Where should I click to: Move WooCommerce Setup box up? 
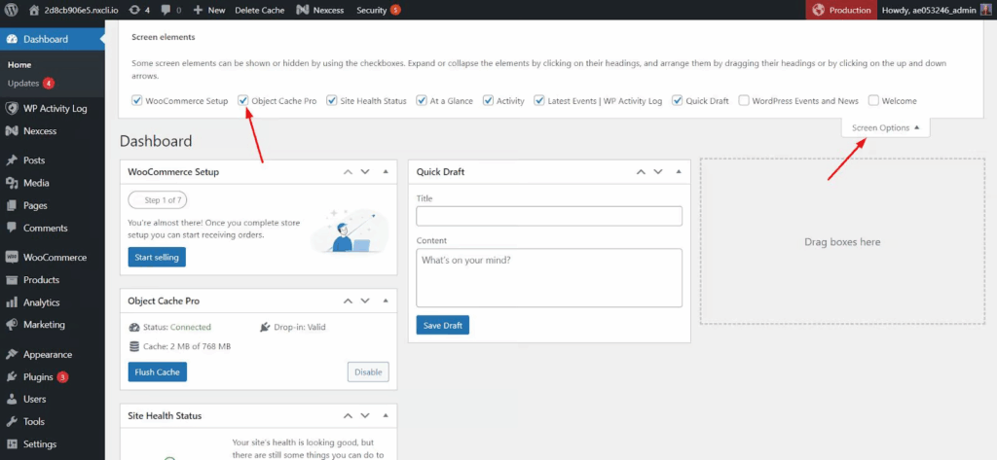click(x=348, y=172)
